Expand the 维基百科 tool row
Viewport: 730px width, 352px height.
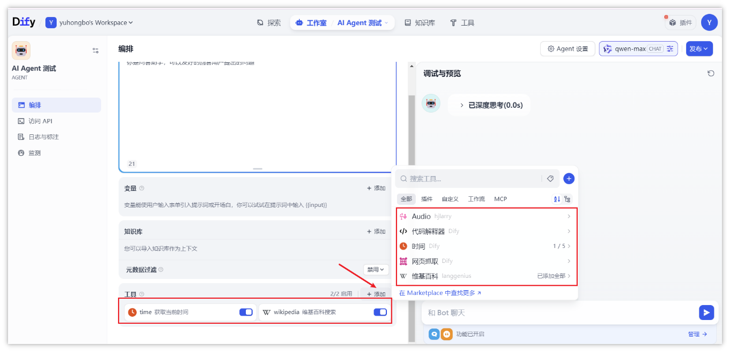pyautogui.click(x=486, y=276)
